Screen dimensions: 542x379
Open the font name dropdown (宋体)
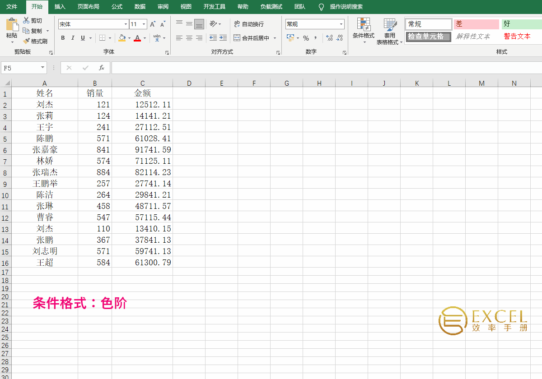(x=126, y=24)
